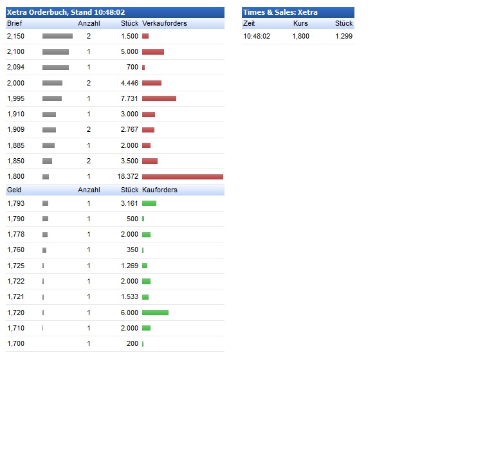Click the longest red bar for 18.372 shares

(182, 176)
